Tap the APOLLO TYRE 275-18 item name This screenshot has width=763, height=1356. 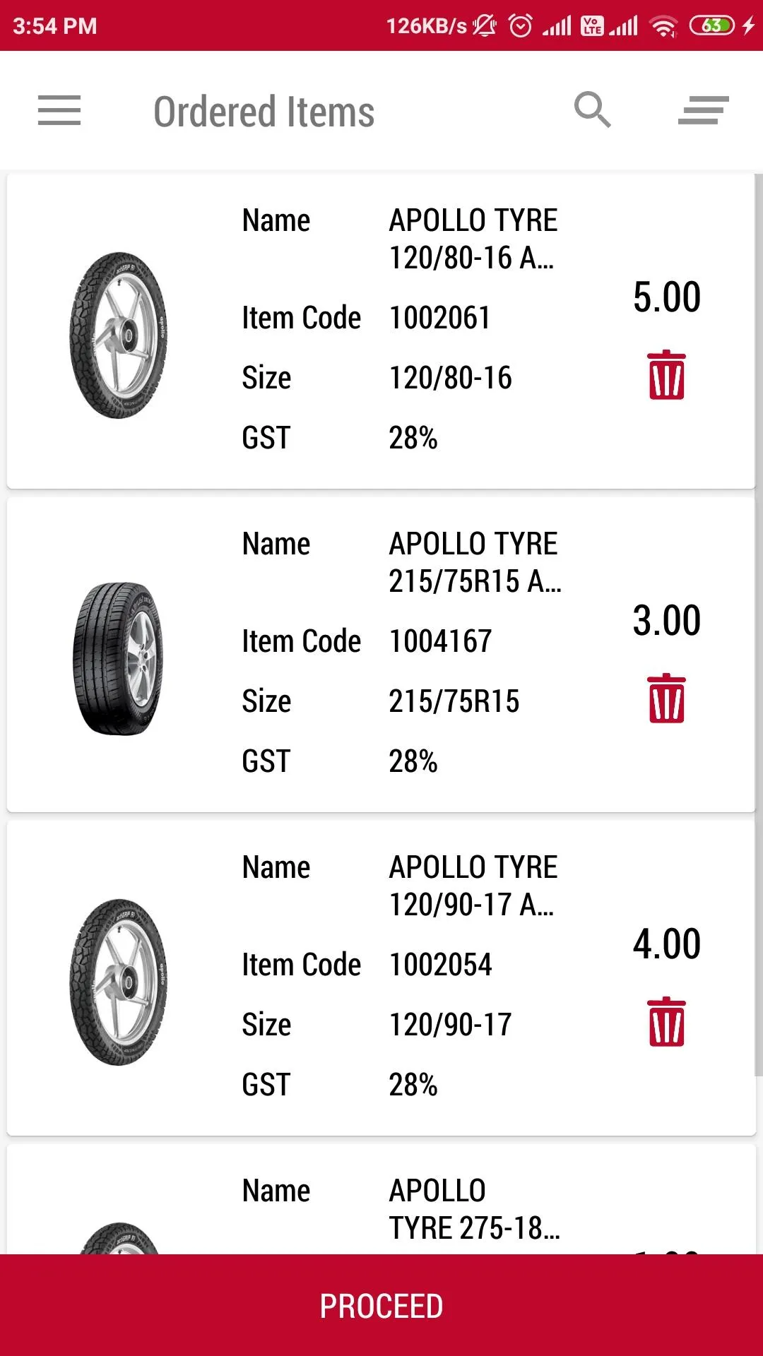[x=474, y=1209]
